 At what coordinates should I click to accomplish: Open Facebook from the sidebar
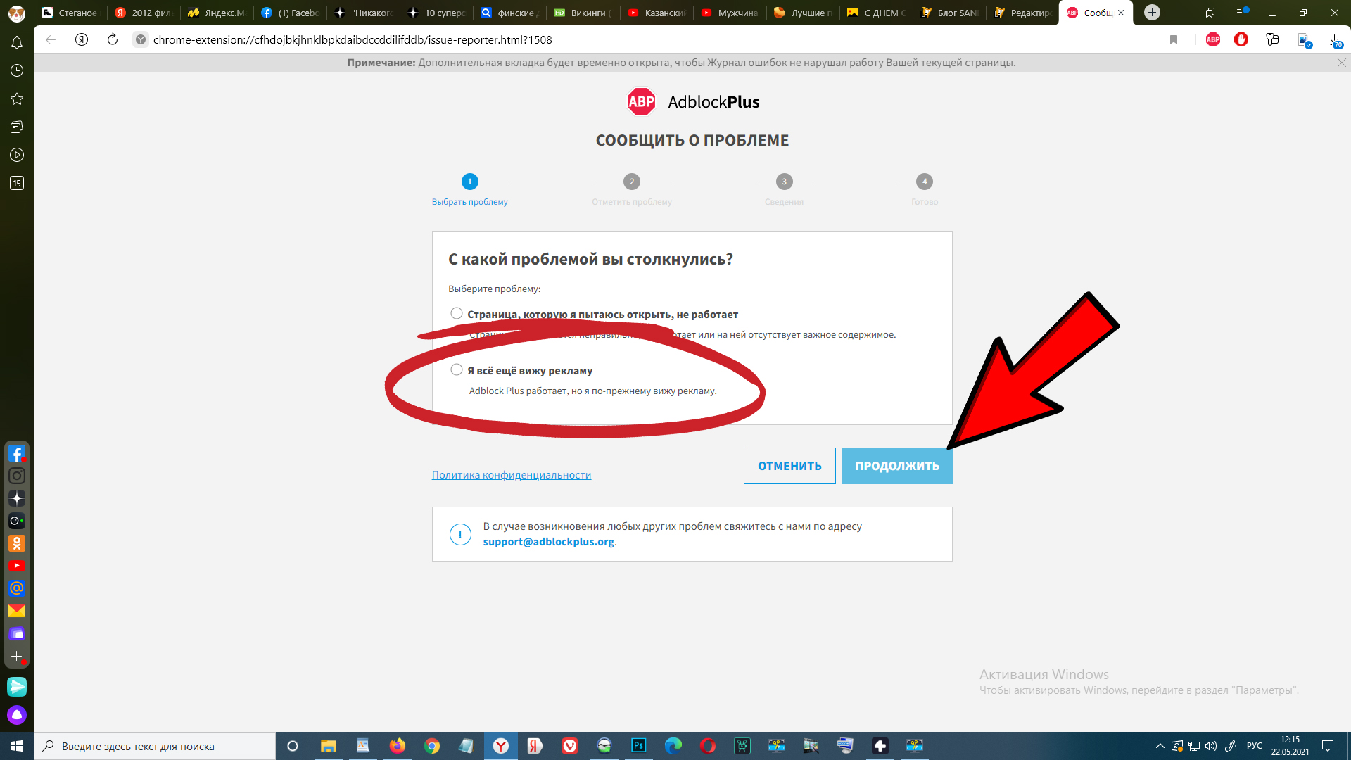(x=17, y=454)
